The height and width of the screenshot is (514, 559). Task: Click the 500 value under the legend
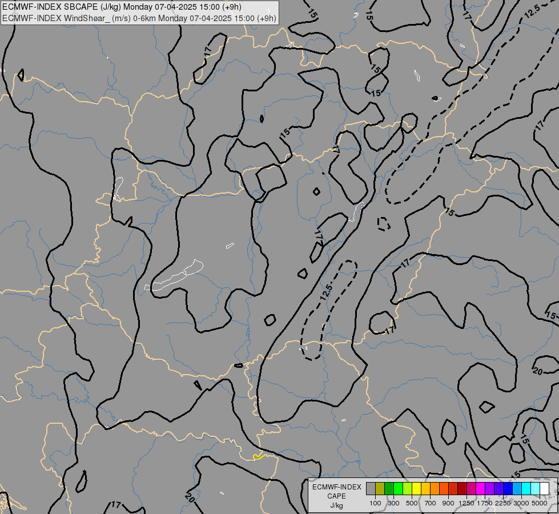pos(412,503)
